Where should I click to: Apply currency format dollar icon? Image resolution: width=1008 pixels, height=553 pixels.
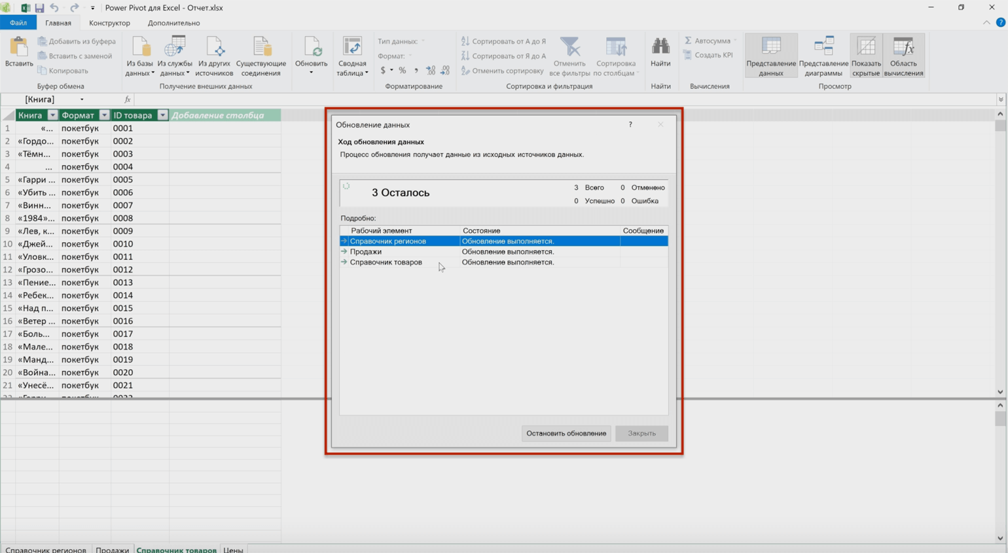point(383,71)
